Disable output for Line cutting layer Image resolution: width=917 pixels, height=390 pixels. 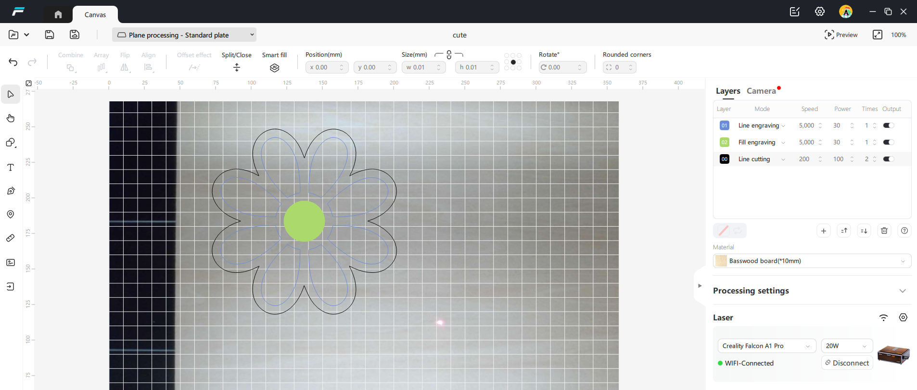pos(888,159)
